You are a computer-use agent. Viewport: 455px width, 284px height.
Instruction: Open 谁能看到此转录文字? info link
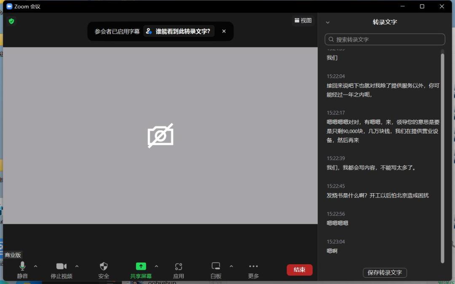(x=179, y=31)
